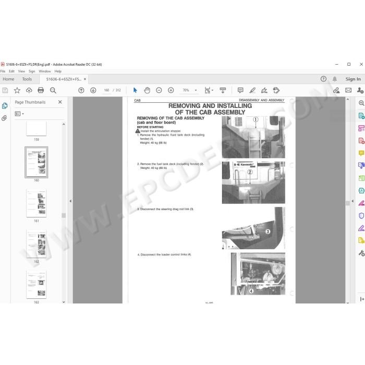Zoom out with minus button

coord(159,90)
